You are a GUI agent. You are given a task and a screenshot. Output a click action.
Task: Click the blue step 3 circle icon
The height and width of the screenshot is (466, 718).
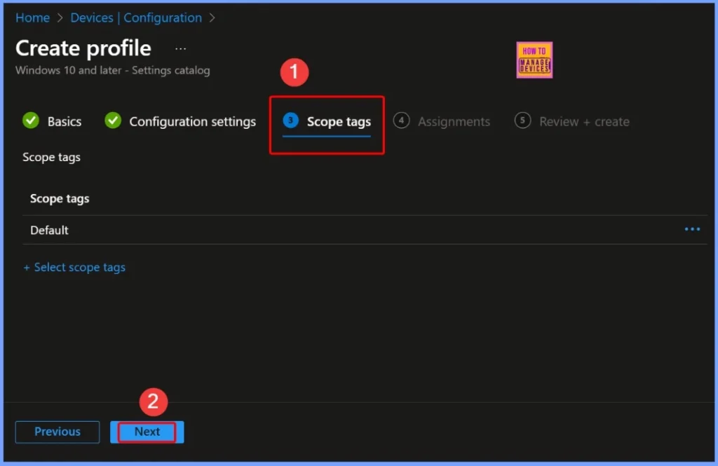[290, 121]
